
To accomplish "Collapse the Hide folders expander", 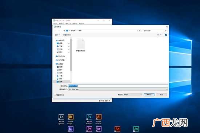I will 59,95.
